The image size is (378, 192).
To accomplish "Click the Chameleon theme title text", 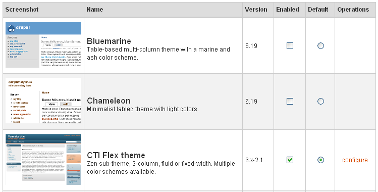I will (109, 101).
